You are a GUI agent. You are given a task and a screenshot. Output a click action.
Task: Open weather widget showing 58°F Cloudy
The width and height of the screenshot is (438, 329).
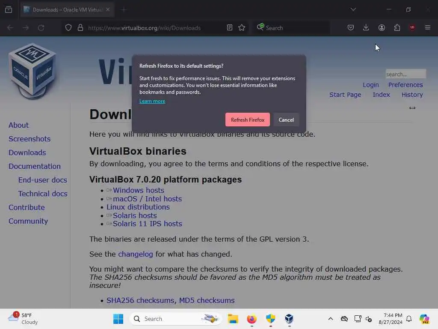23,319
